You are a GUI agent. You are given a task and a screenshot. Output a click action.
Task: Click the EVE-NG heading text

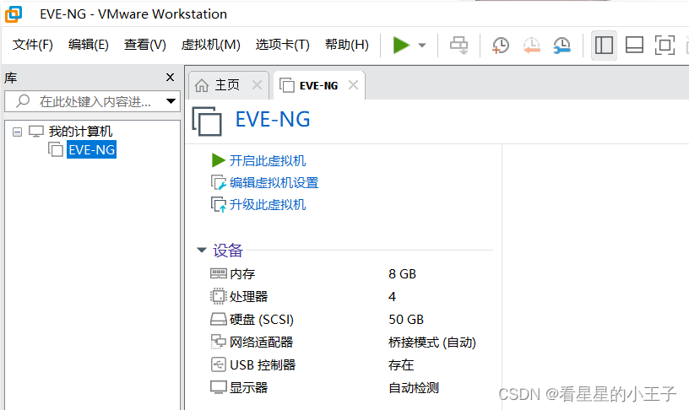click(273, 120)
